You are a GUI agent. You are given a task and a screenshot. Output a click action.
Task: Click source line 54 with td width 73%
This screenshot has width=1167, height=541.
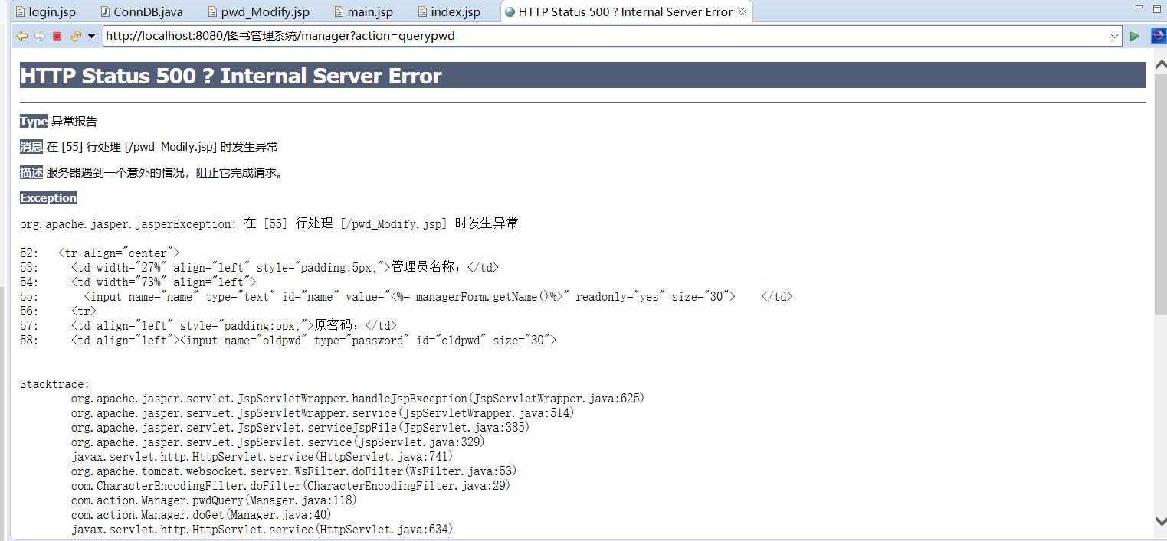pyautogui.click(x=138, y=282)
